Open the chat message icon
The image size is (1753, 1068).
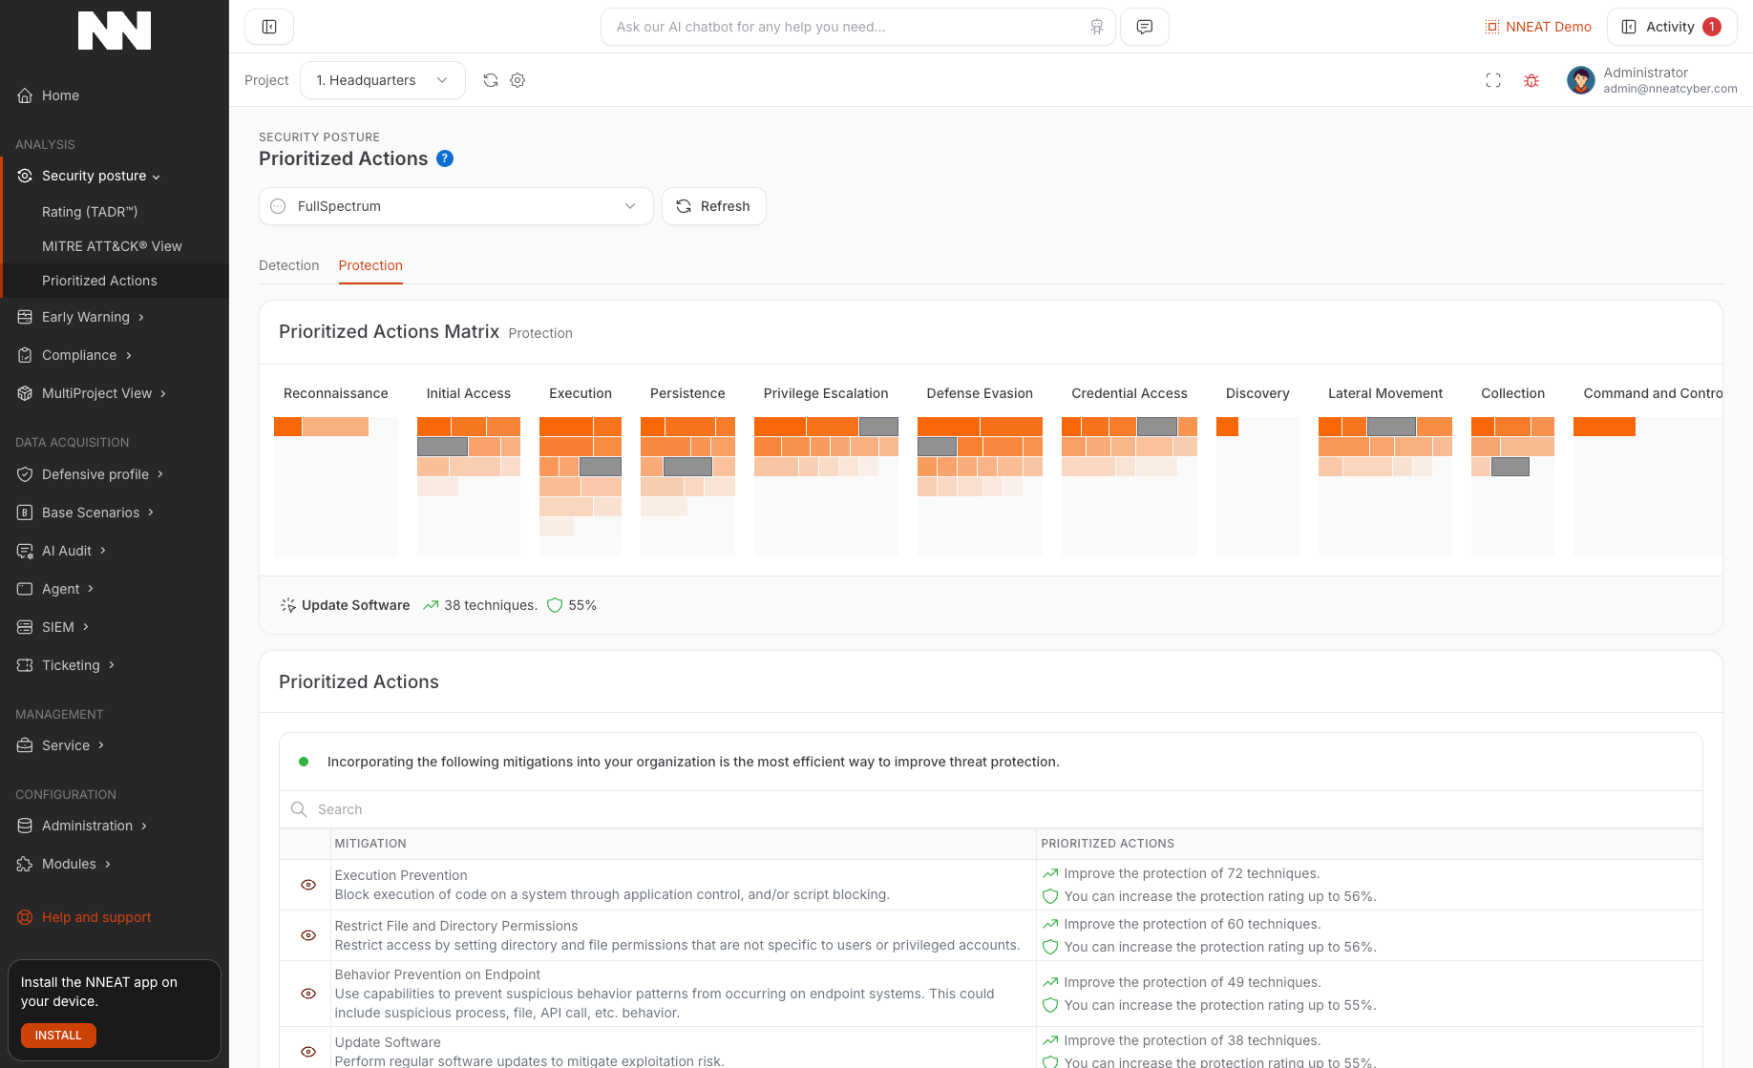(1144, 27)
